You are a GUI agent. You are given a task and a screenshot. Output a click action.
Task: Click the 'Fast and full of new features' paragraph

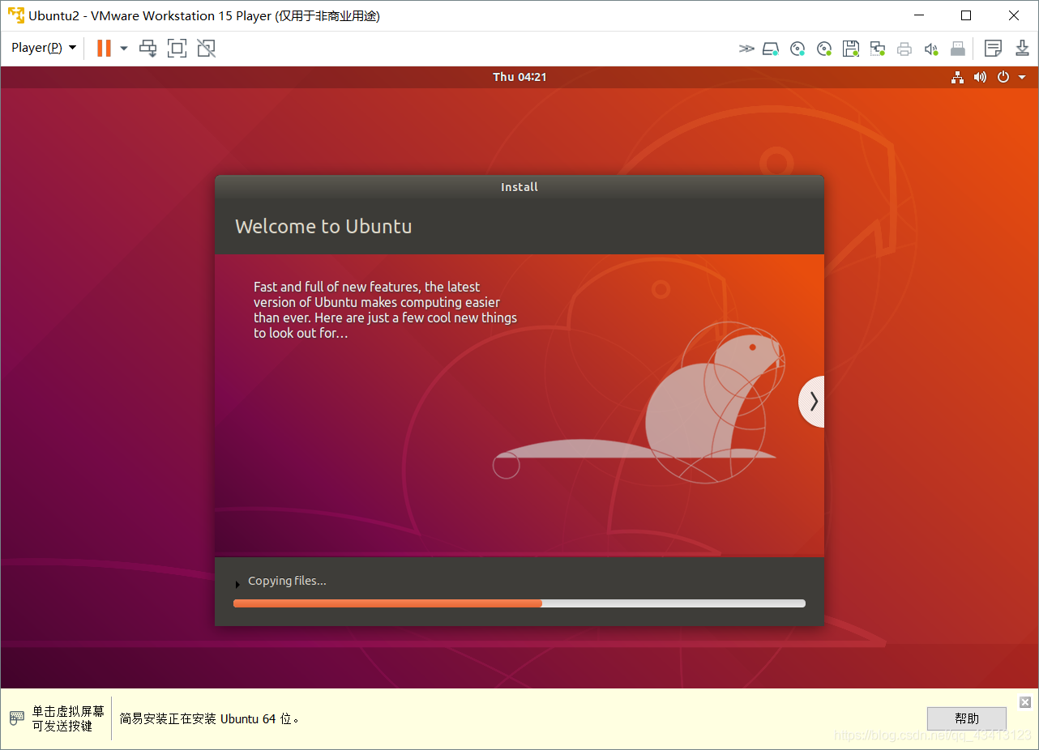pos(385,310)
